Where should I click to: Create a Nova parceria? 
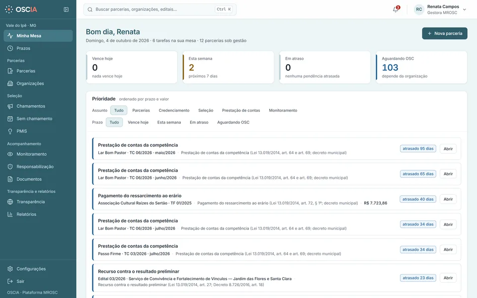pos(444,33)
